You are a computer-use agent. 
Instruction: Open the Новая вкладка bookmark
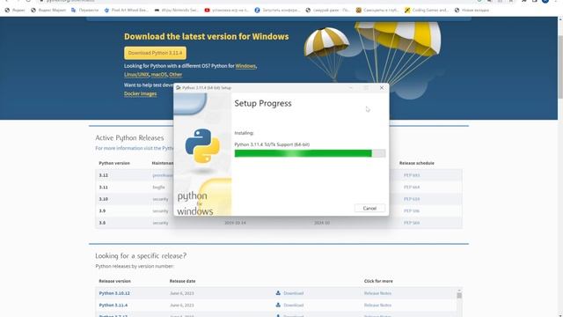tap(472, 10)
